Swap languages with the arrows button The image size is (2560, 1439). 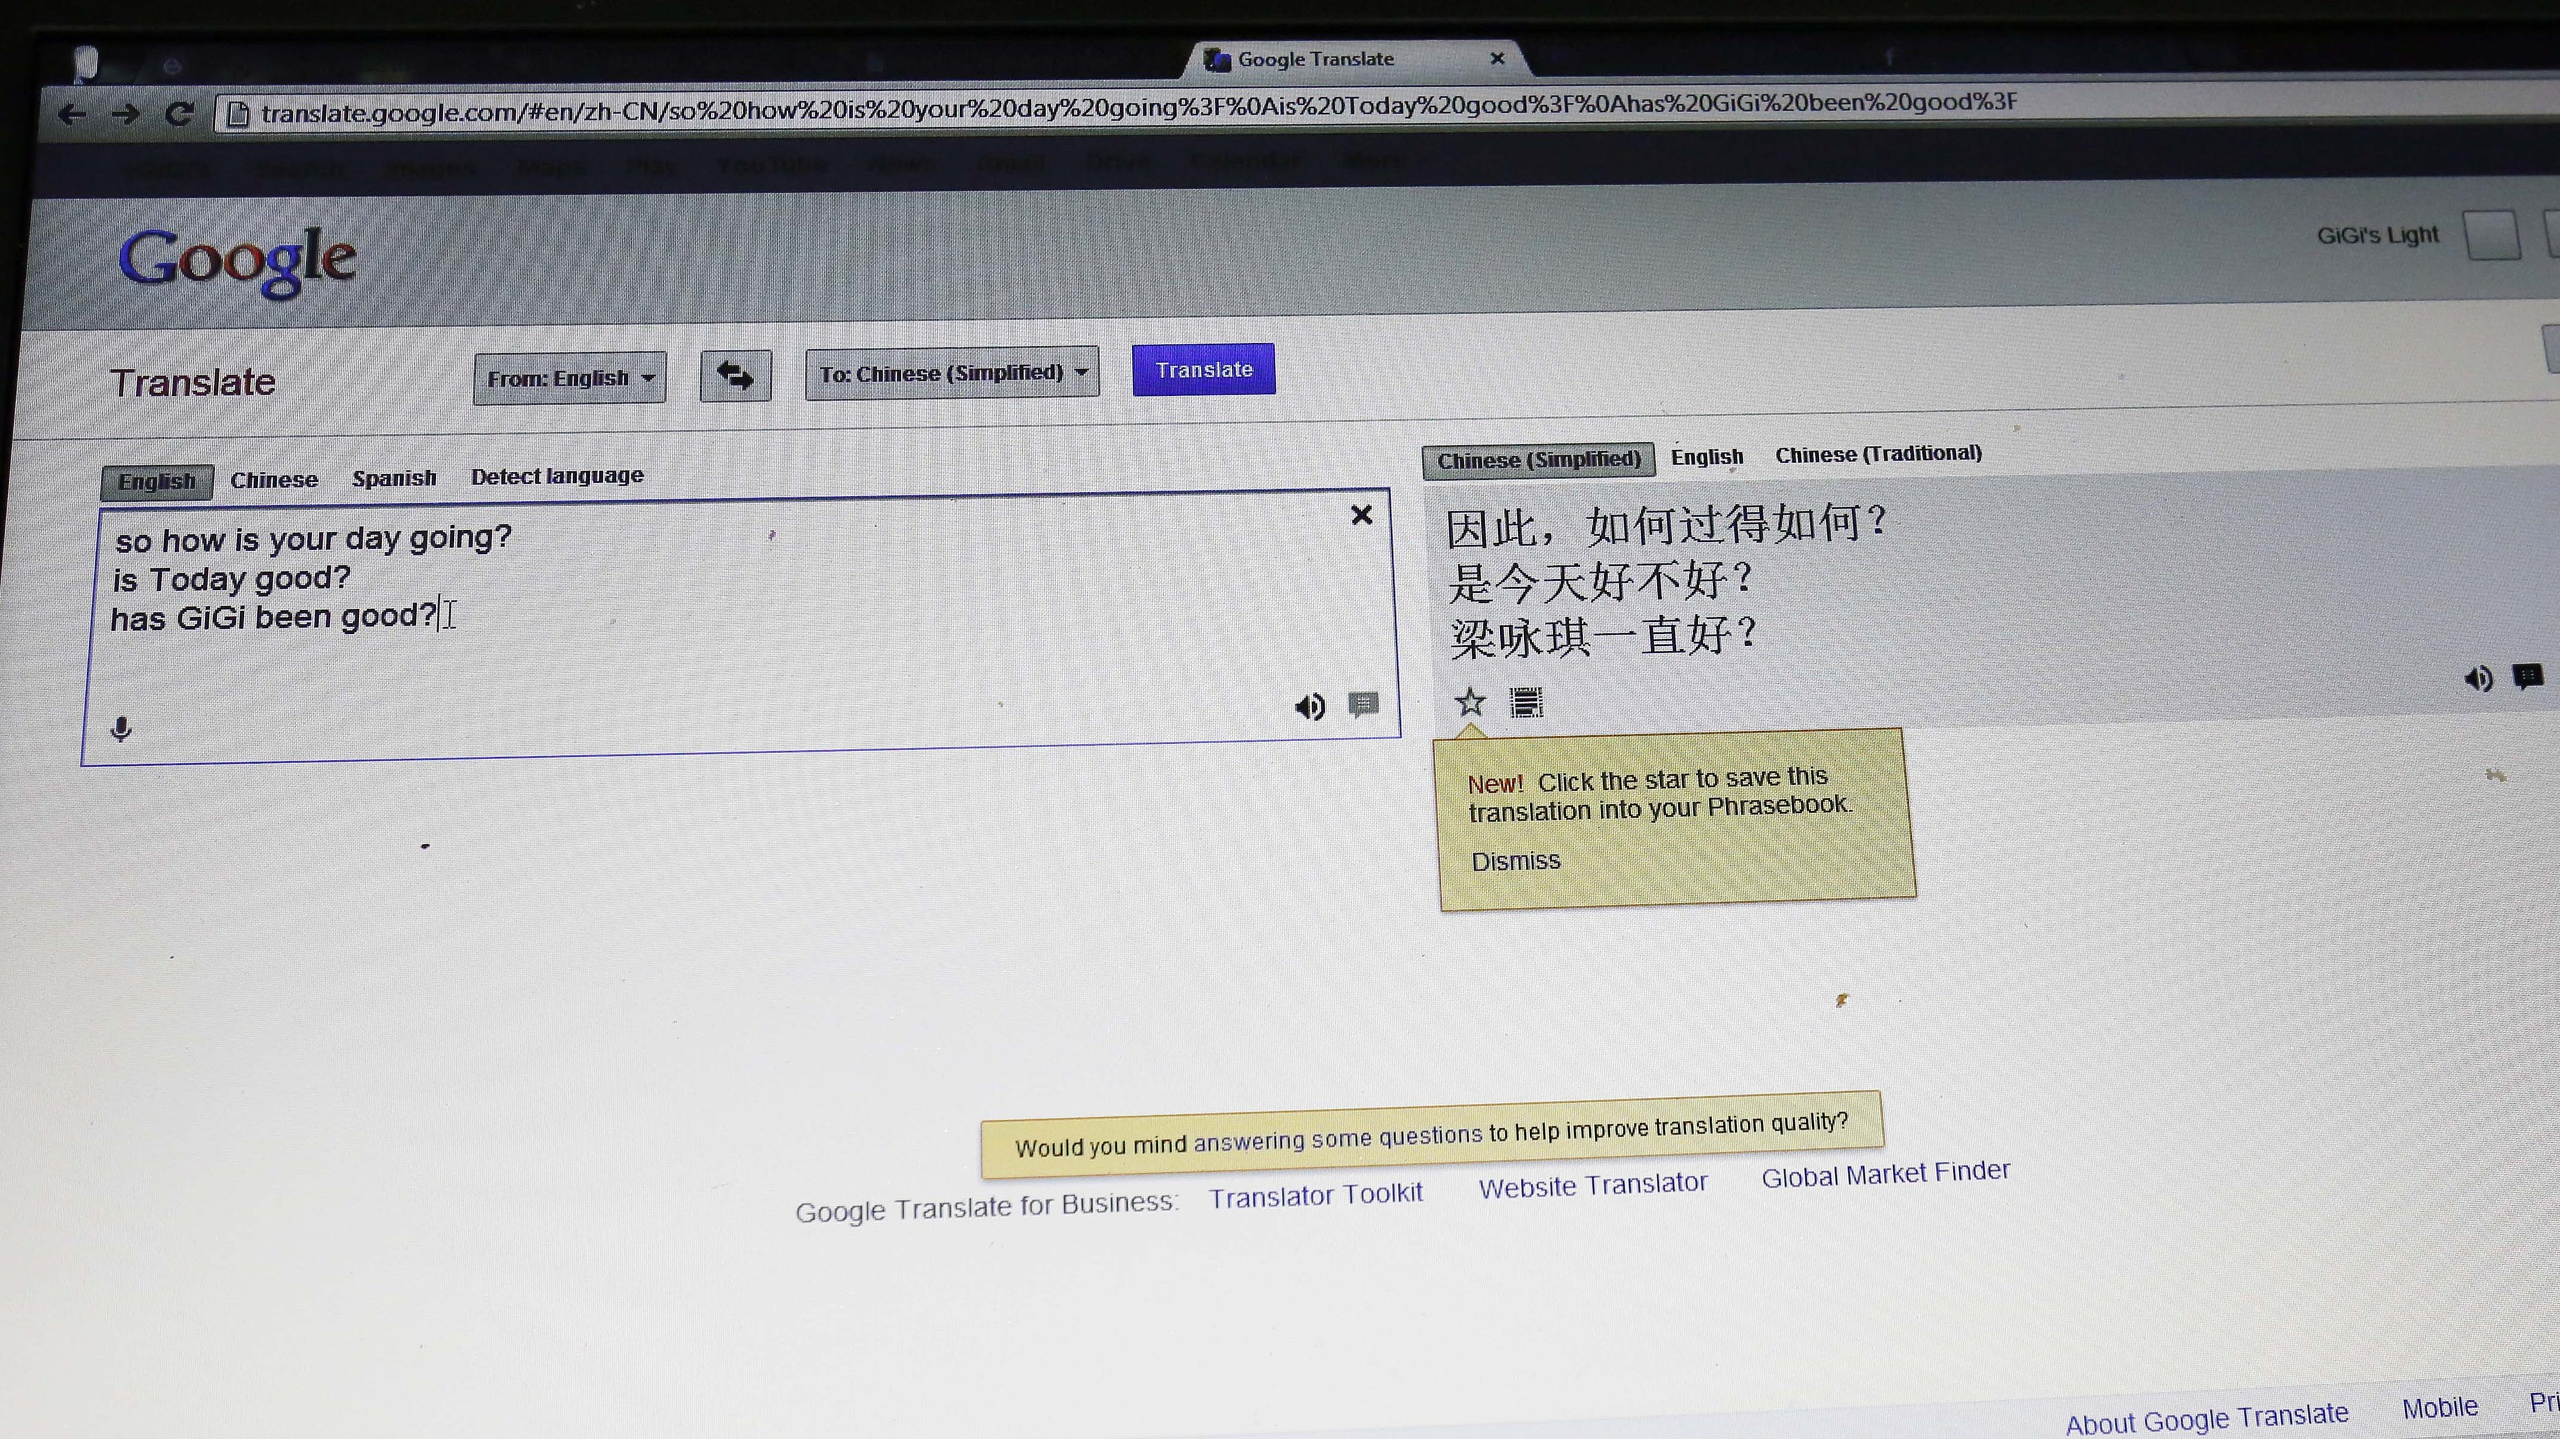(x=735, y=377)
